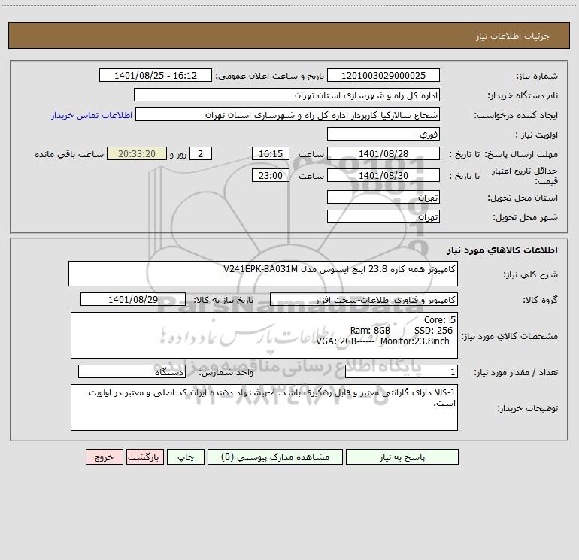
Task: Click label حداقل تاریخ اعتبار قیمت
Action: [524, 176]
